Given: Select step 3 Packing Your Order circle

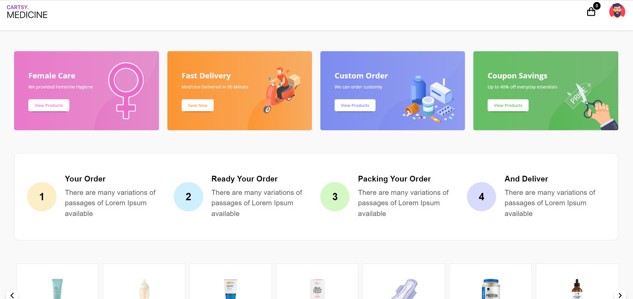Looking at the screenshot, I should (335, 197).
